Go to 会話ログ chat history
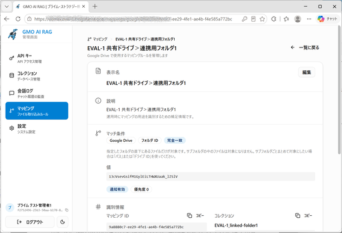Viewport: 342px width, 233px height. 37,93
